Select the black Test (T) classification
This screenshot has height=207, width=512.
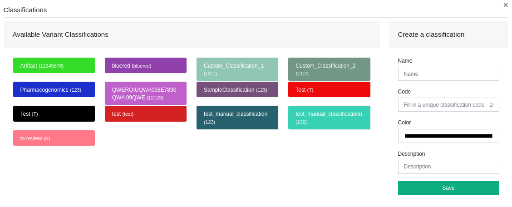tap(54, 113)
